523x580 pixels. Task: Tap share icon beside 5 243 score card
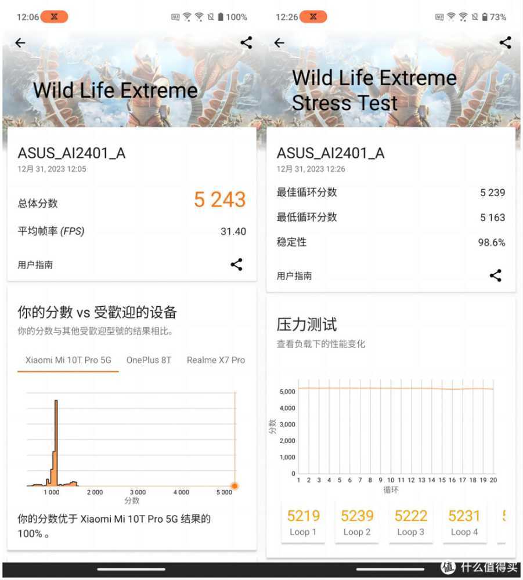point(236,264)
